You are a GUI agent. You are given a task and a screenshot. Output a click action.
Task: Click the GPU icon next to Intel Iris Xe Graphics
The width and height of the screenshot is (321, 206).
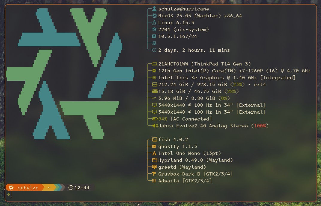pyautogui.click(x=153, y=77)
